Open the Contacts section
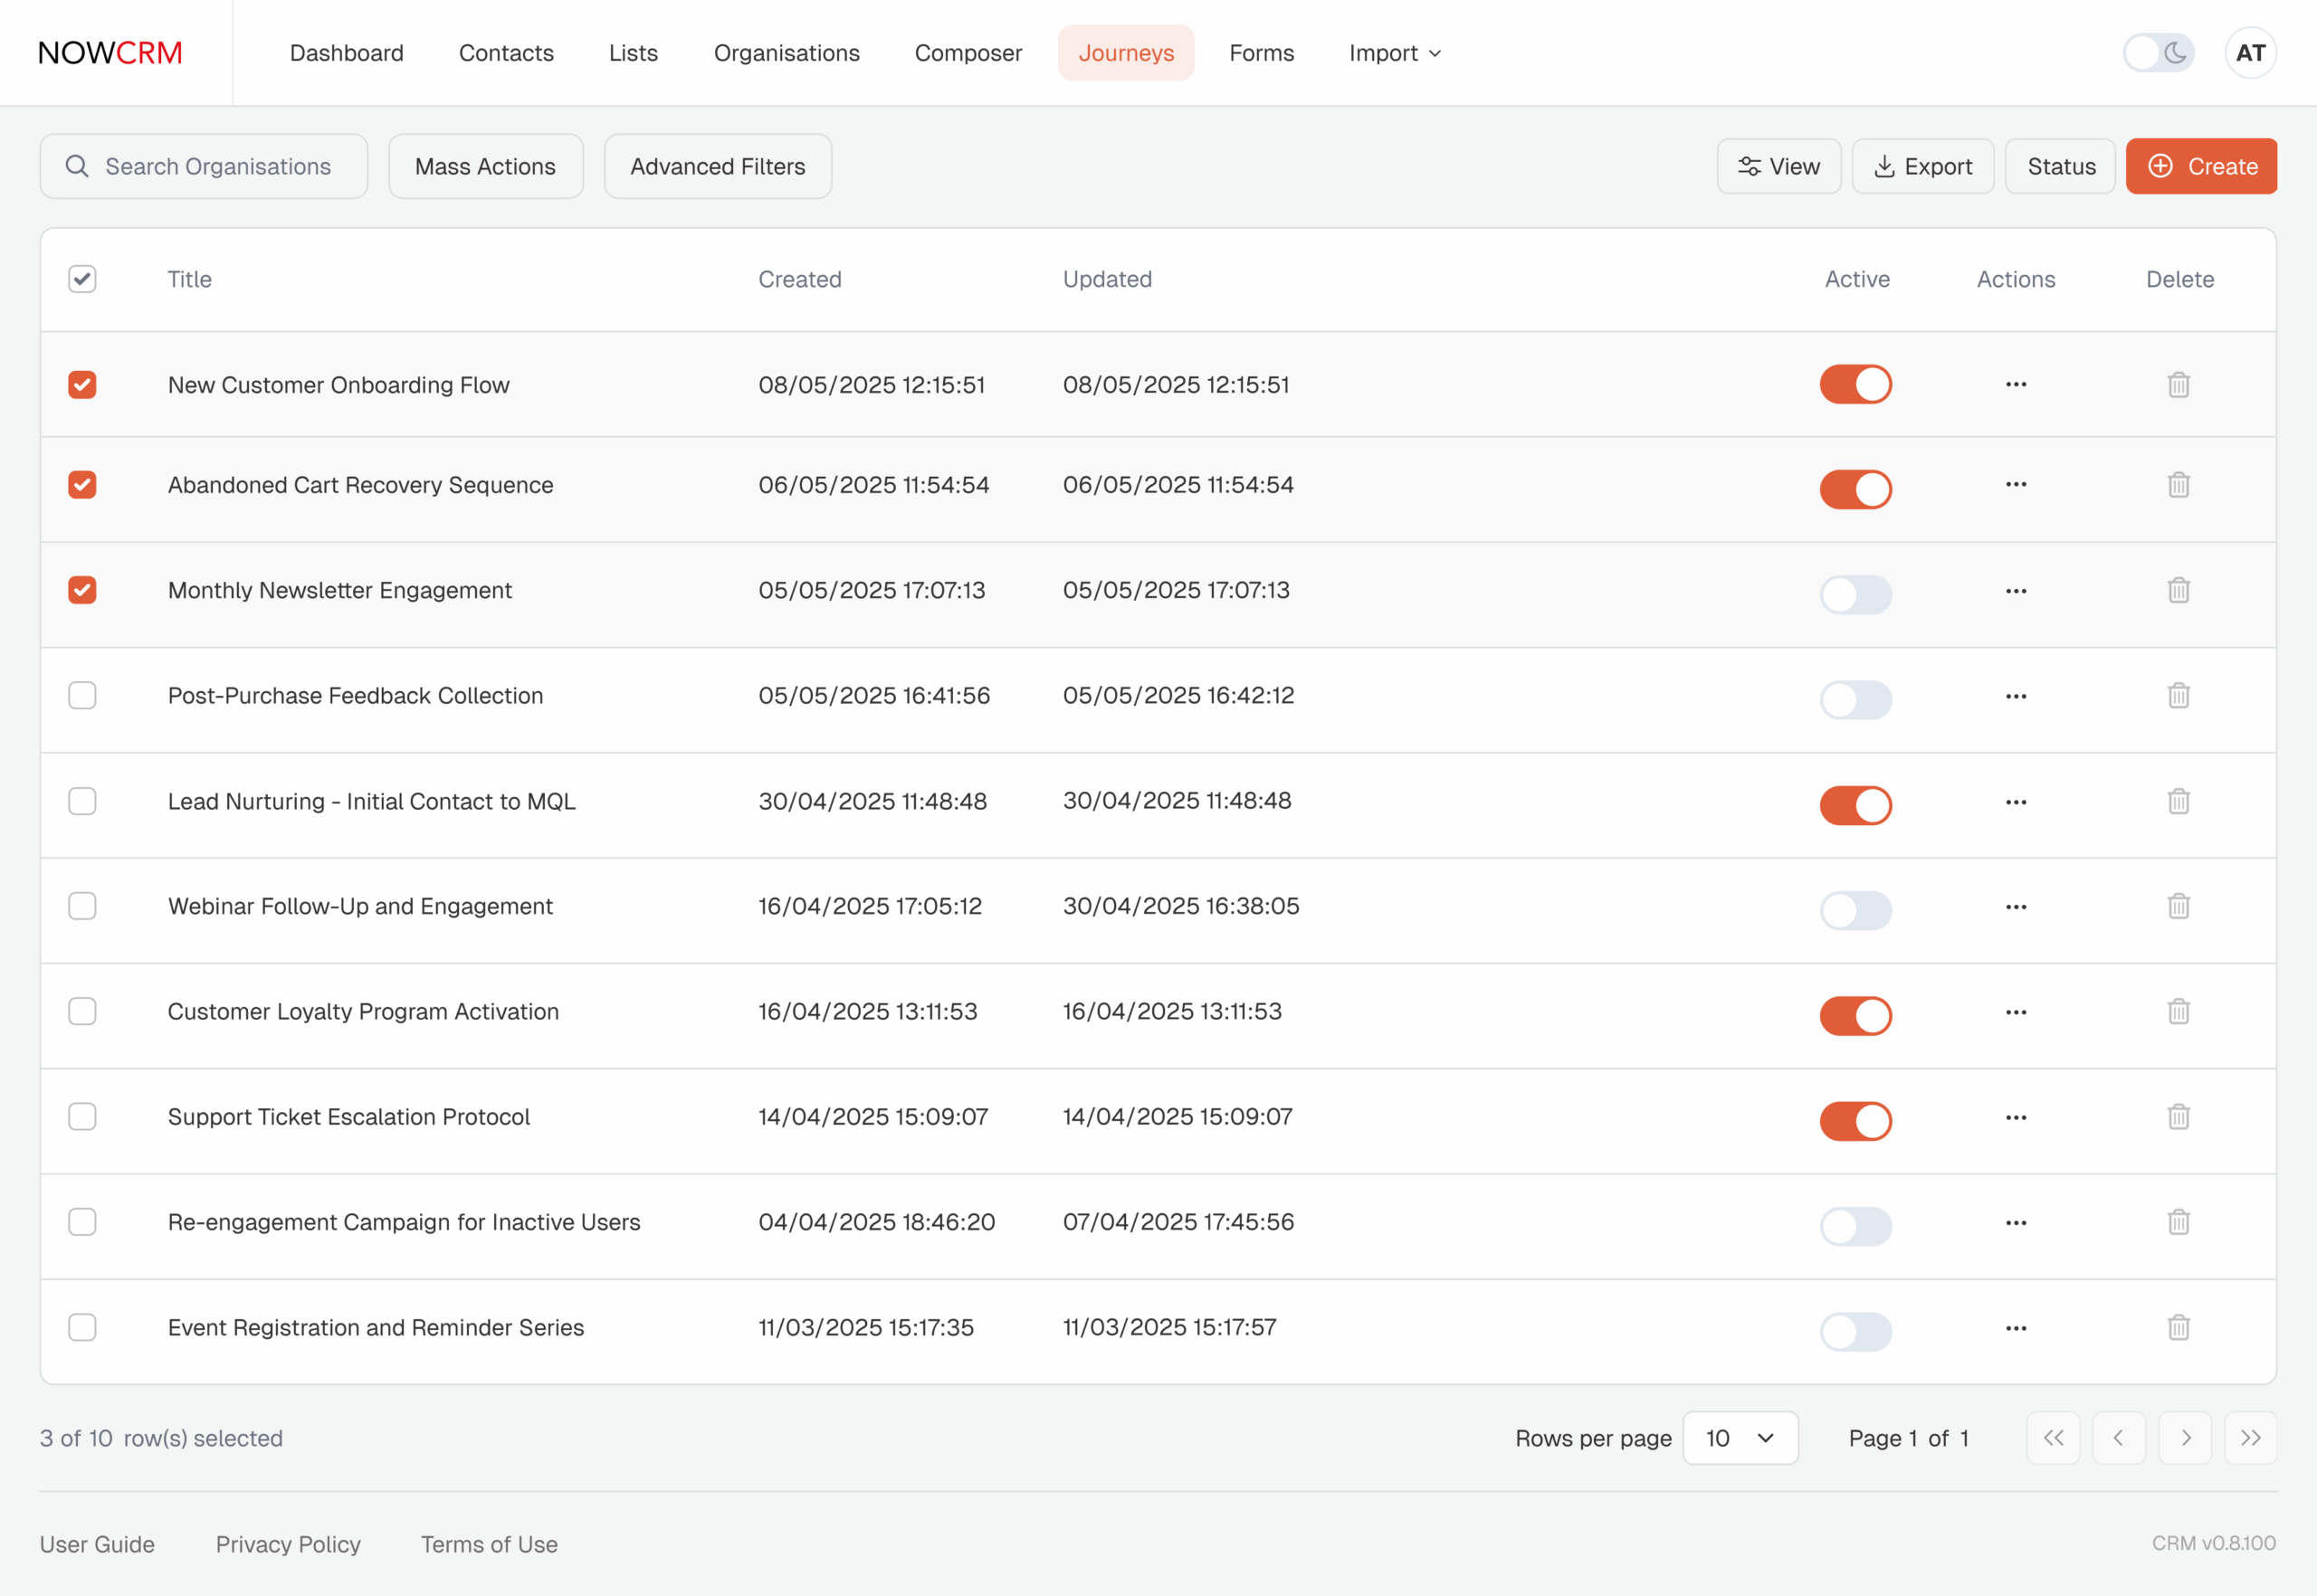 pos(506,53)
